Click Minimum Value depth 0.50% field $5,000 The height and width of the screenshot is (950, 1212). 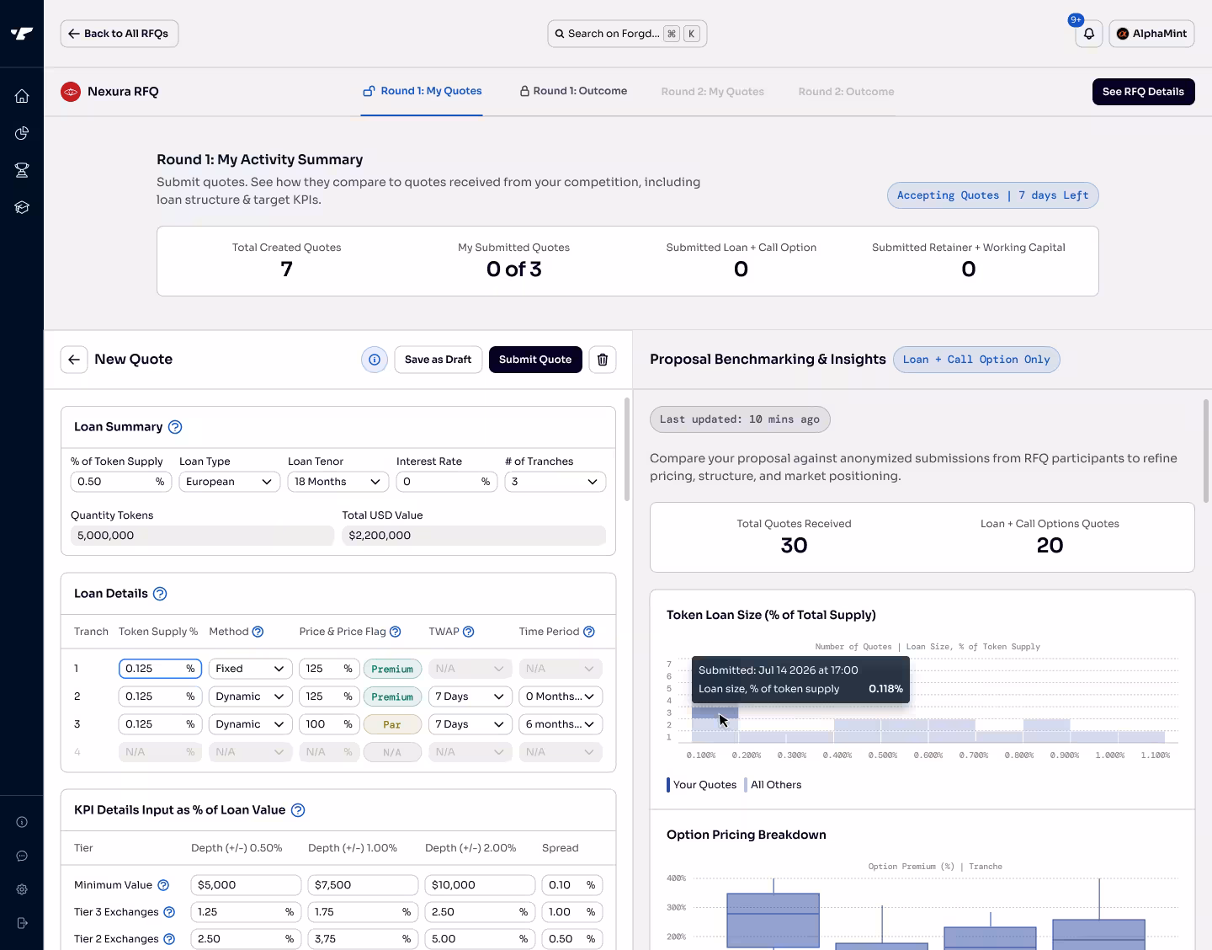[x=246, y=885]
